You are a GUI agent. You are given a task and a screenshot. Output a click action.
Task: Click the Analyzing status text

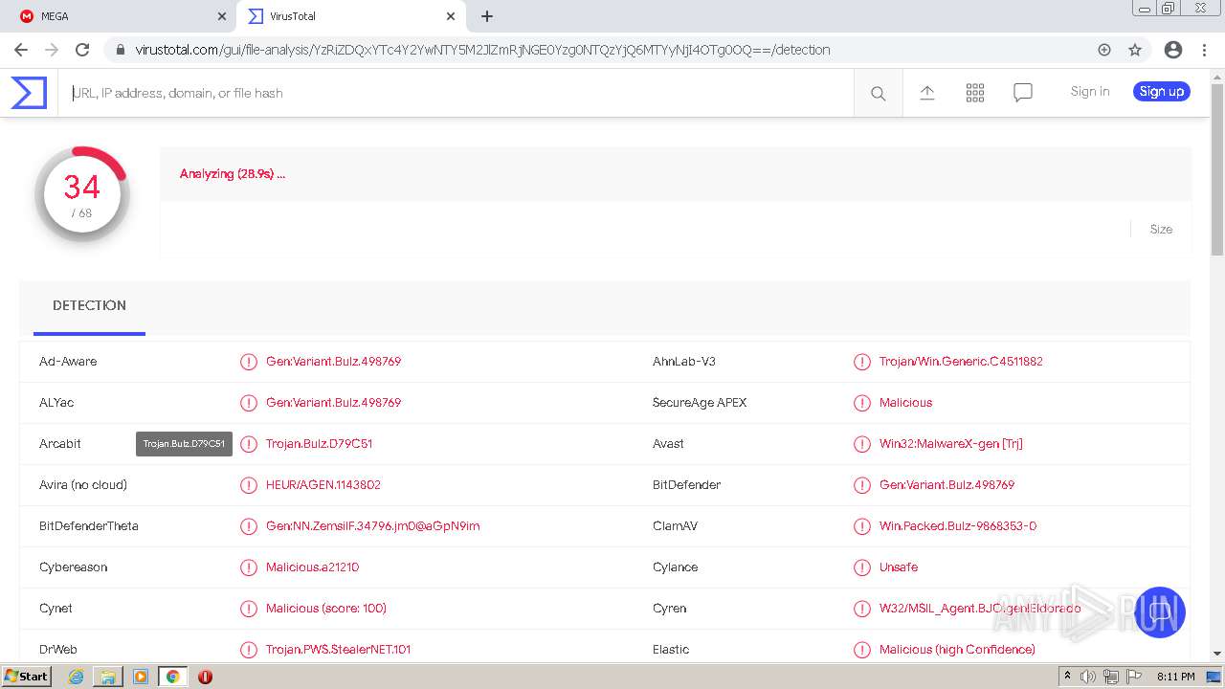(x=233, y=174)
